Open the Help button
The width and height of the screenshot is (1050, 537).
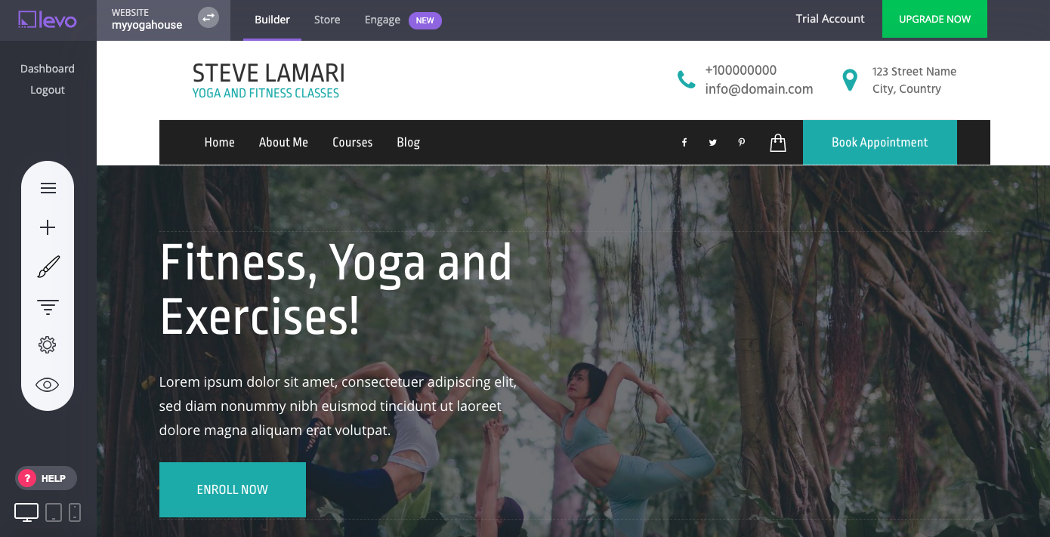click(46, 478)
